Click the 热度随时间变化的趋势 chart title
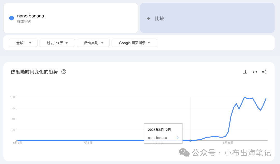 coord(34,72)
